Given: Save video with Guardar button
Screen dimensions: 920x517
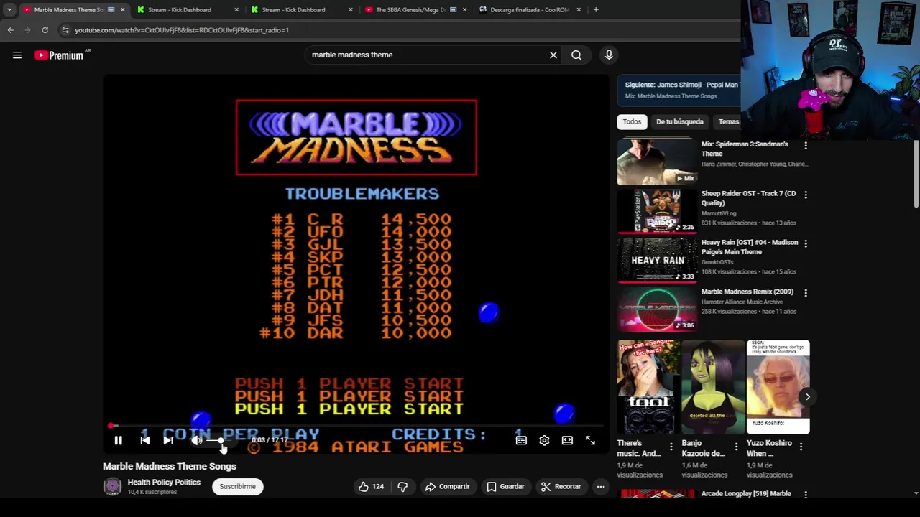Looking at the screenshot, I should 505,486.
